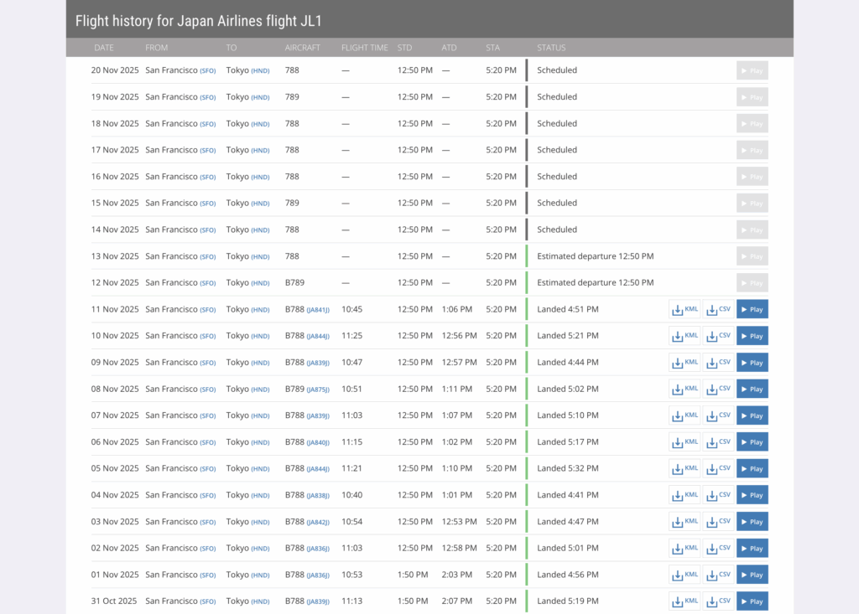Screen dimensions: 859x614
Task: Open aircraft registration JA841J link
Action: pos(318,310)
